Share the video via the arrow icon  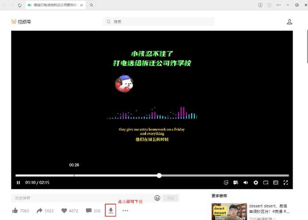point(39,211)
